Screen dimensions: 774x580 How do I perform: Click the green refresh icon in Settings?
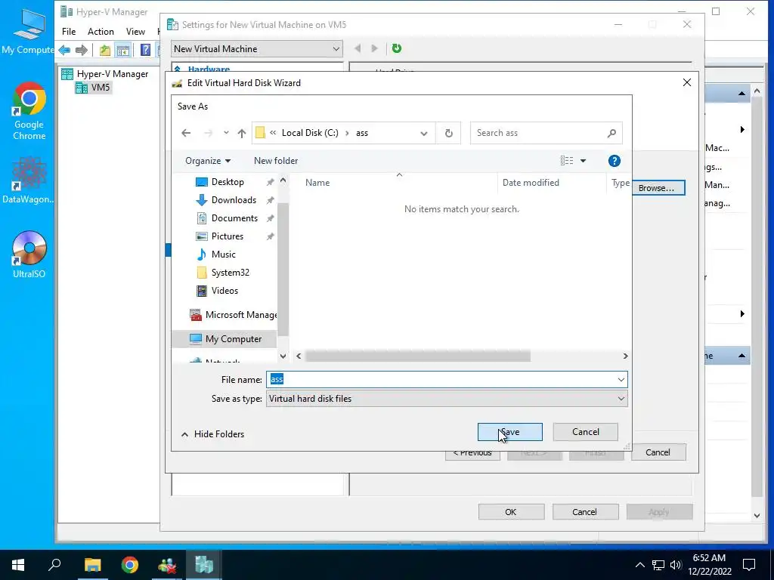[x=396, y=48]
